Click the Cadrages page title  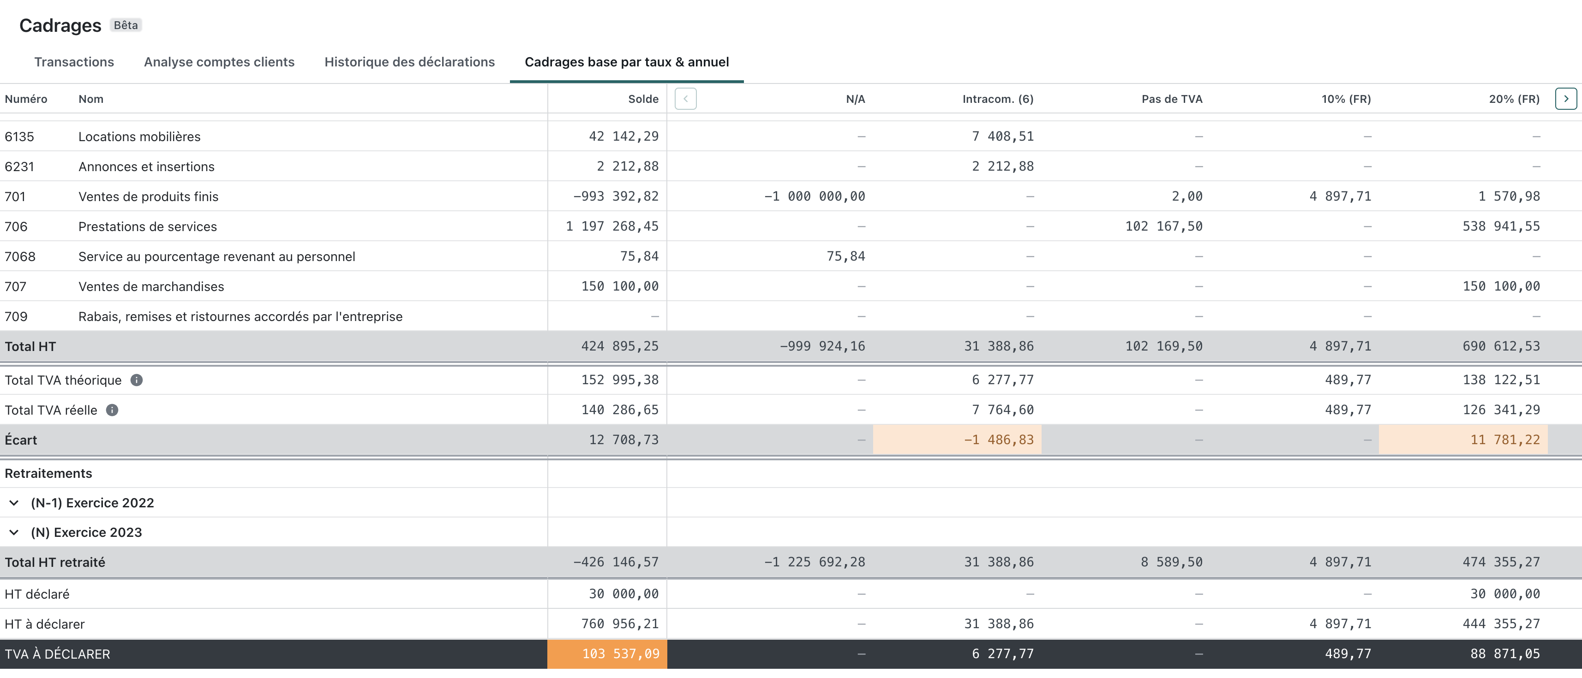tap(60, 26)
